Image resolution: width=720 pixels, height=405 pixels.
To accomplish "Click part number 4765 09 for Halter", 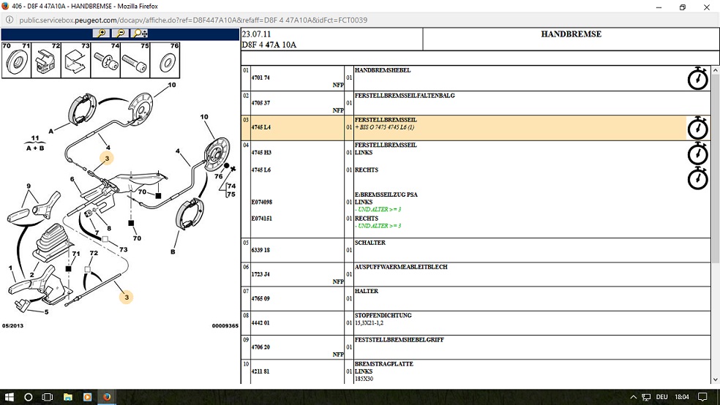I will tap(260, 298).
